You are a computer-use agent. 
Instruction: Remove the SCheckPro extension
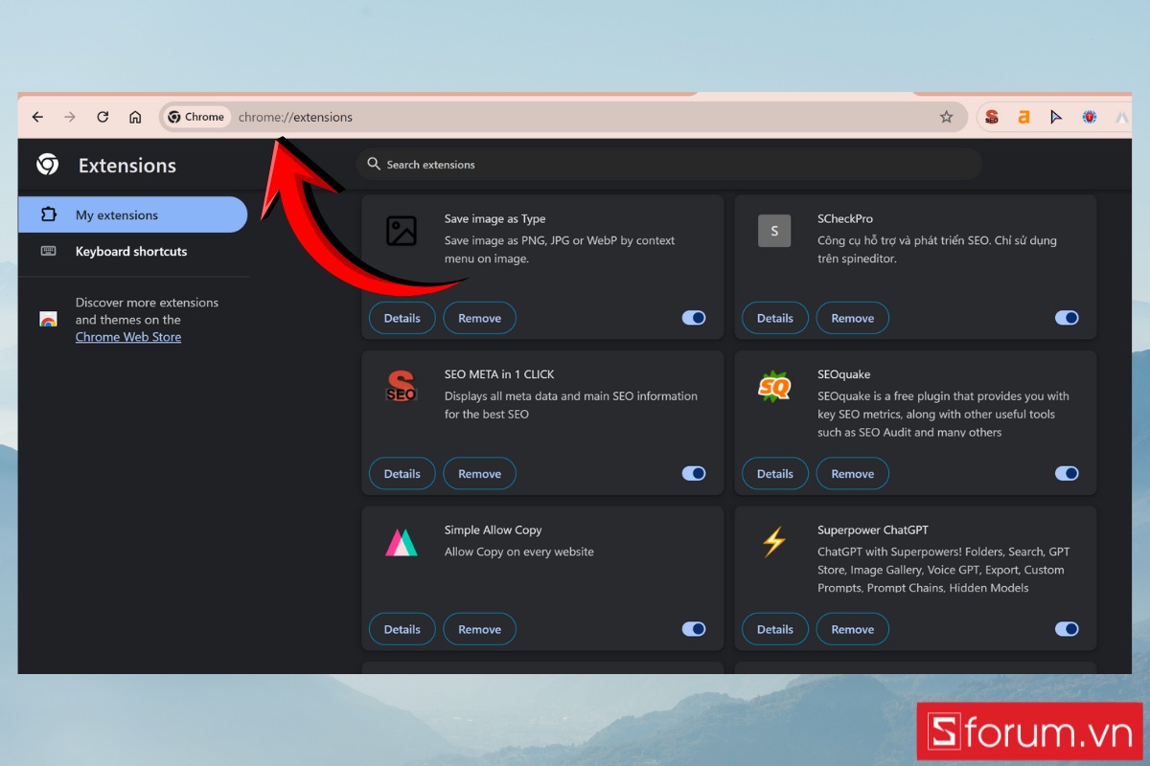pos(852,317)
